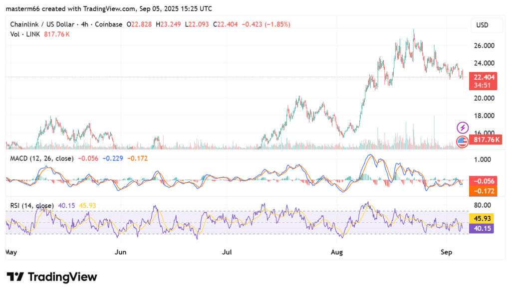Screen dimensions: 511x294
Task: Click the RSI legend value 40.15
Action: (x=66, y=205)
